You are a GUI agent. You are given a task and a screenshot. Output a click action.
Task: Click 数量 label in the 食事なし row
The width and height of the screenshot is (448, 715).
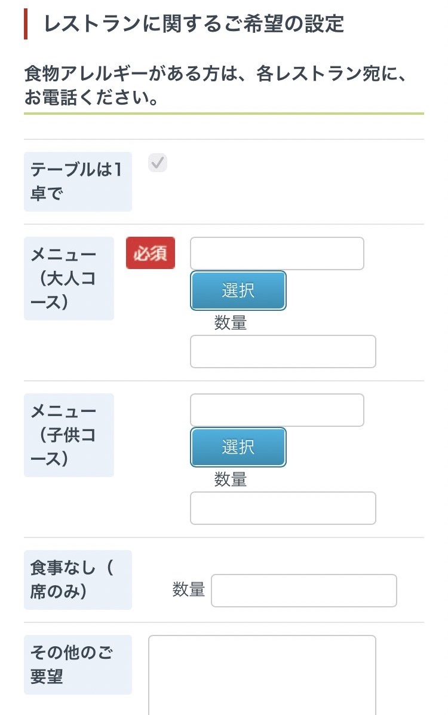[189, 591]
